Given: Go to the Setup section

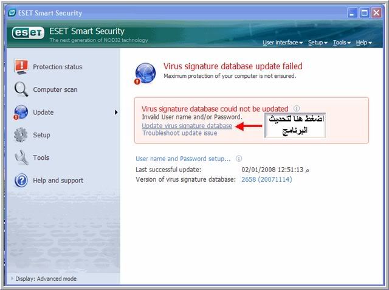Looking at the screenshot, I should (x=41, y=135).
